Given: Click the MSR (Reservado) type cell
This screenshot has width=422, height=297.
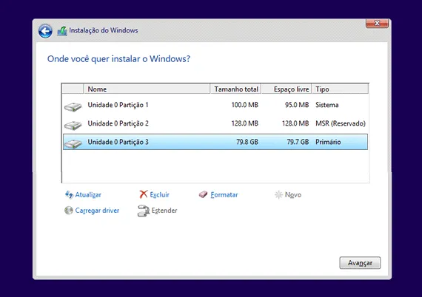Looking at the screenshot, I should (x=341, y=123).
